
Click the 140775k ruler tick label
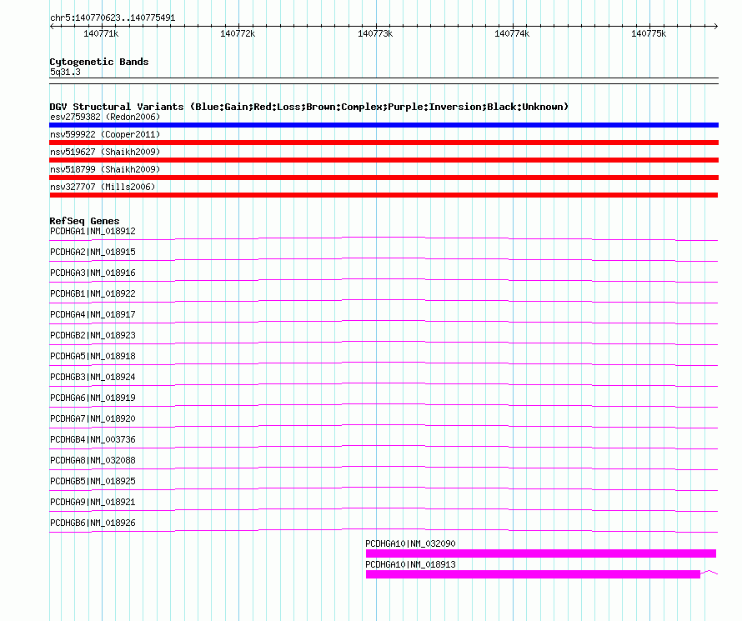tap(649, 33)
